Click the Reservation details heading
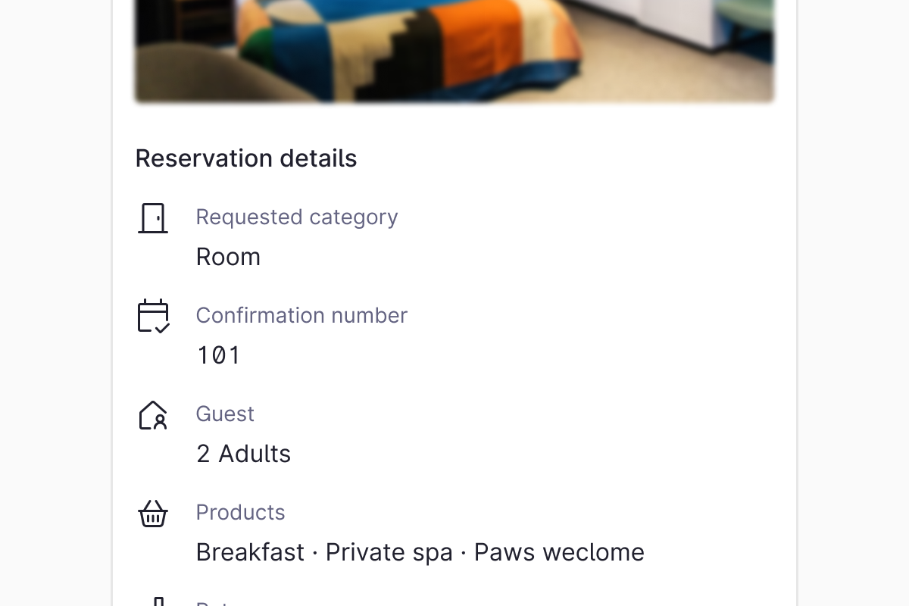This screenshot has width=909, height=606. click(x=245, y=158)
